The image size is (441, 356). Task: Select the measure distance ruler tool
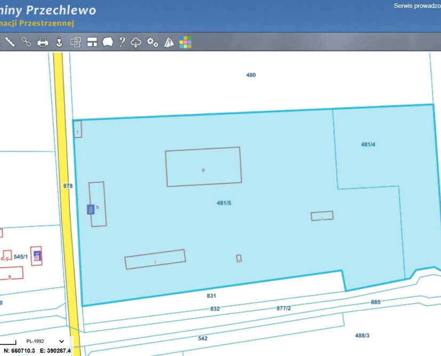coord(10,42)
